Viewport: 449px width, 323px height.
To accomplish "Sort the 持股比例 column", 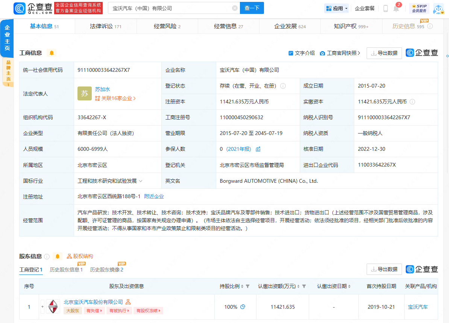I will click(242, 287).
